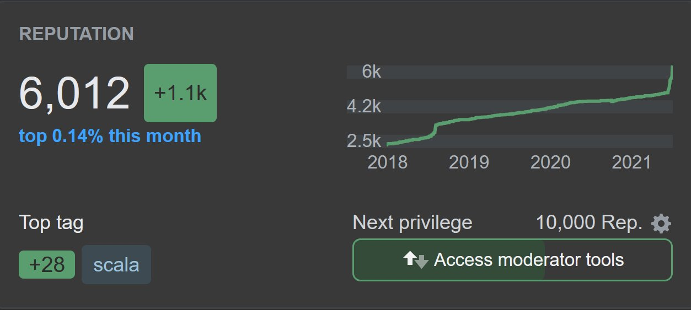Open the privilege settings gear icon

[x=661, y=224]
